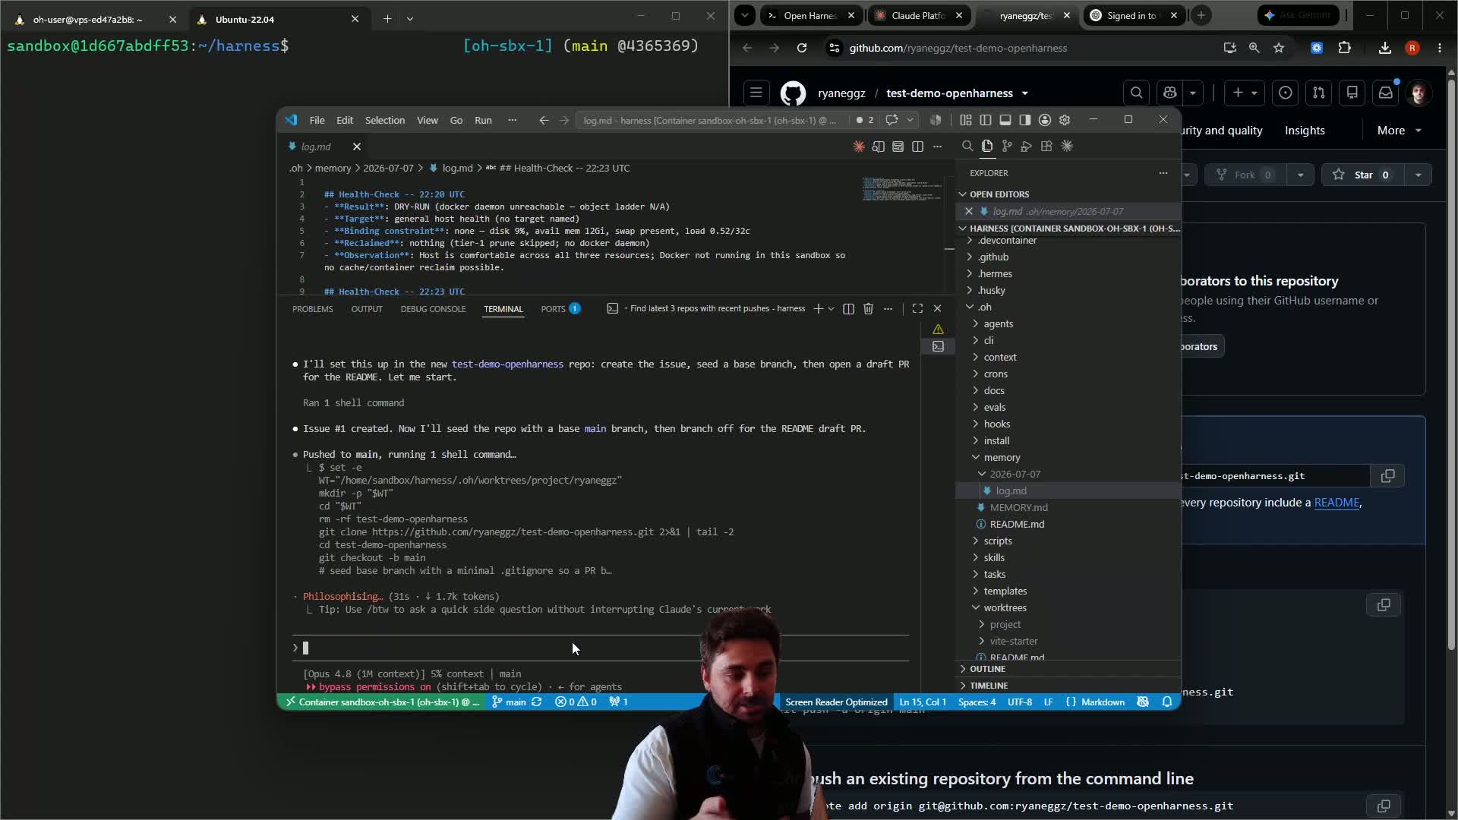Bookmark this GitHub page with star
This screenshot has height=820, width=1458.
tap(1279, 48)
